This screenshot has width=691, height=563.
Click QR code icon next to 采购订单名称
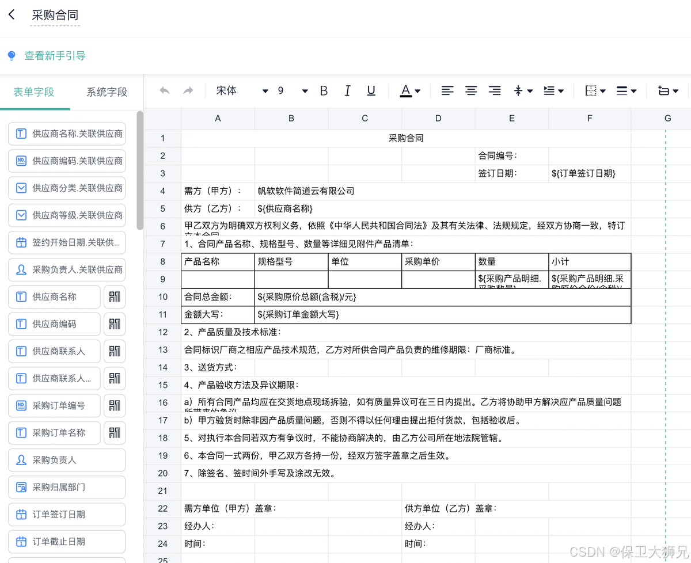coord(115,433)
